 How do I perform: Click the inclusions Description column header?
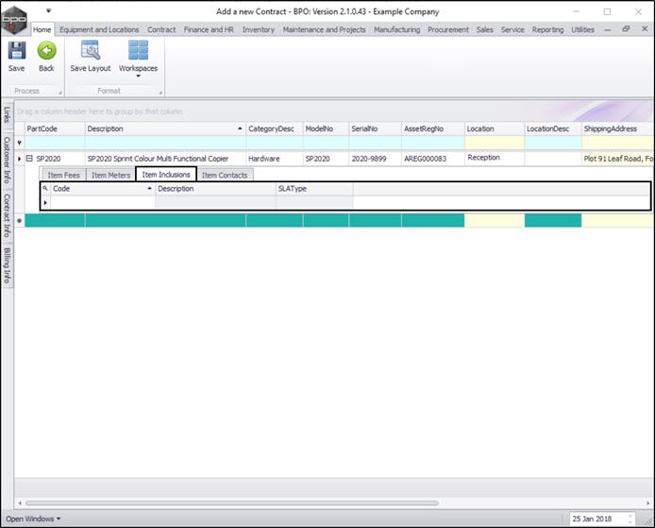(x=215, y=189)
